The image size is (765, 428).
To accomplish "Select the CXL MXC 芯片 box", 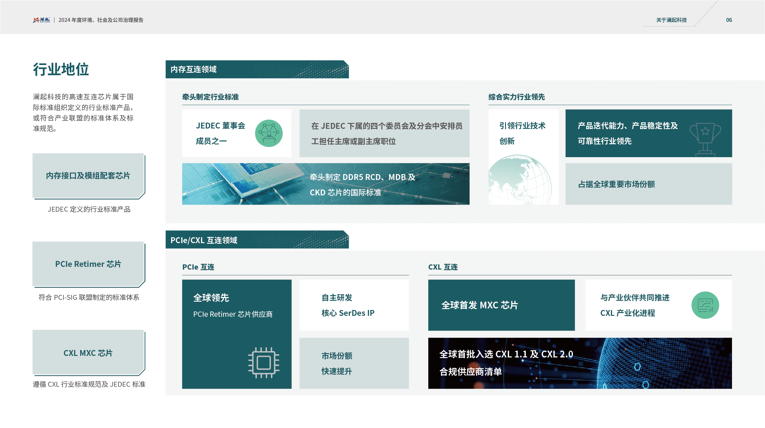I will coord(88,353).
